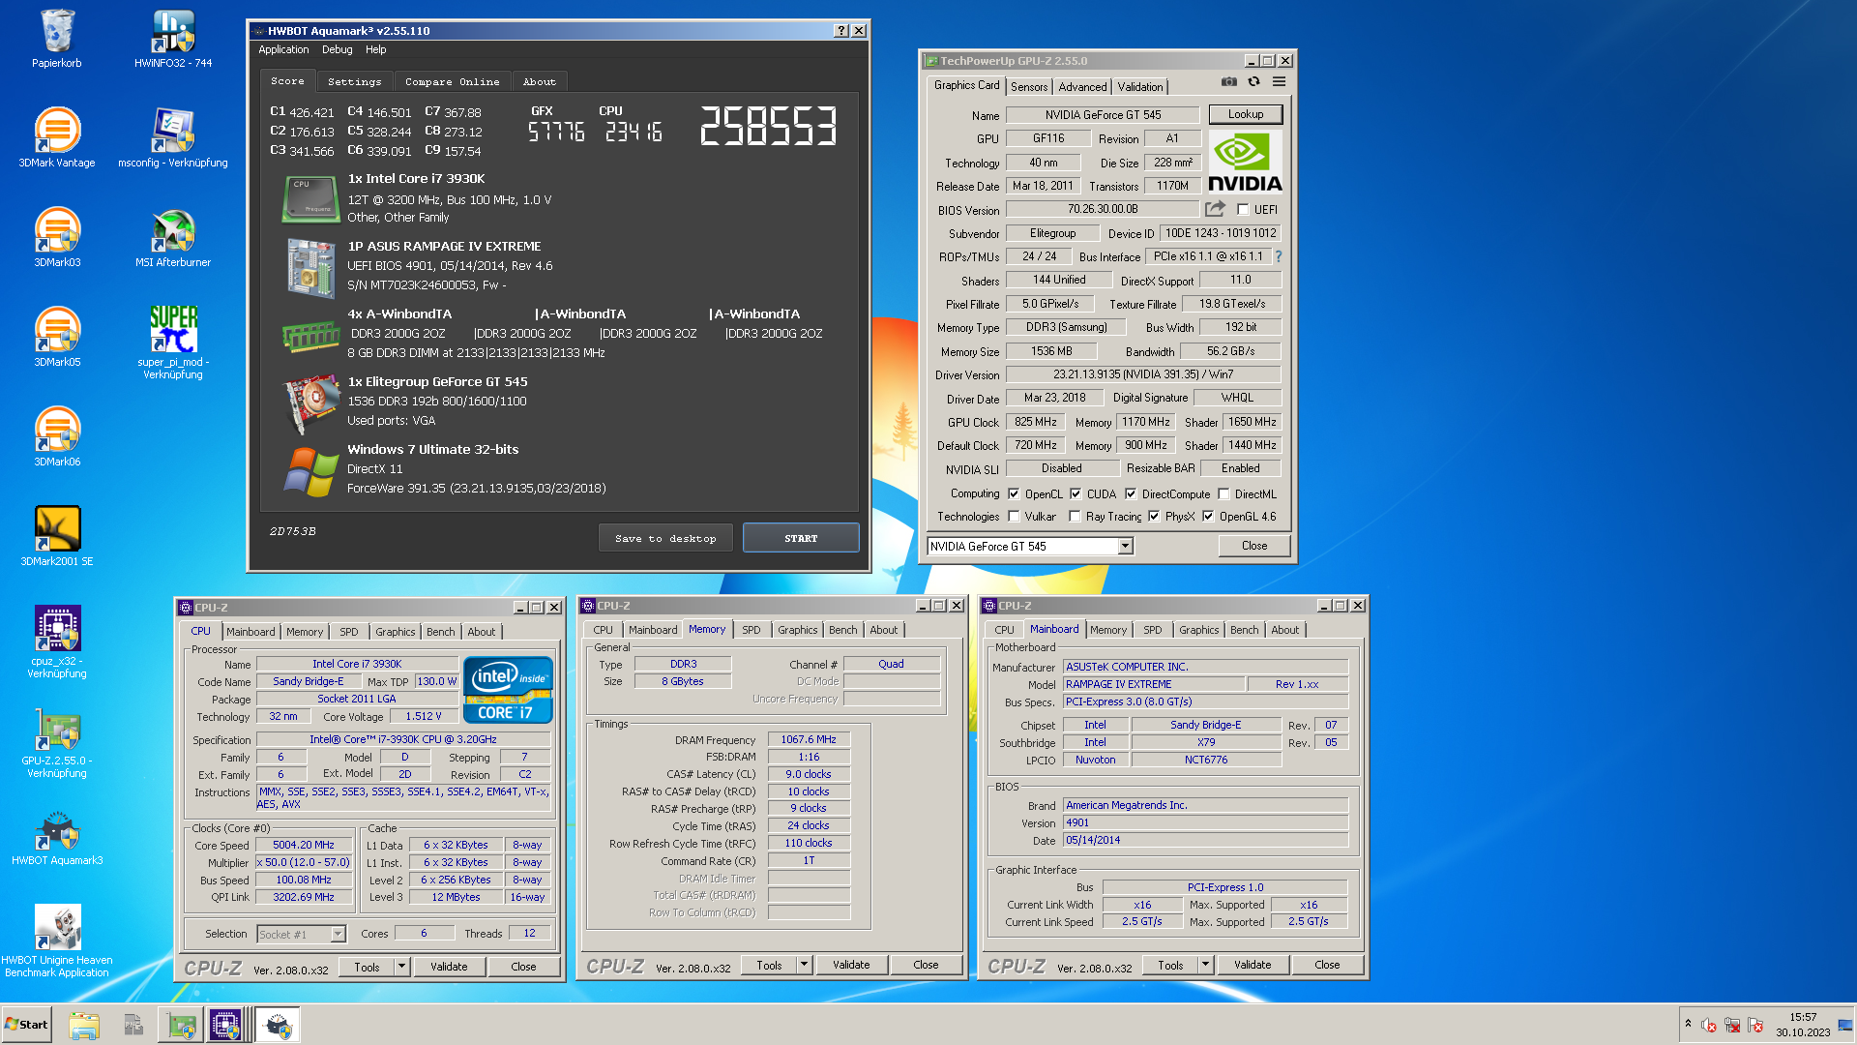This screenshot has width=1857, height=1045.
Task: Open Bench tab in CPU-Z Mainboard window
Action: click(x=1244, y=630)
